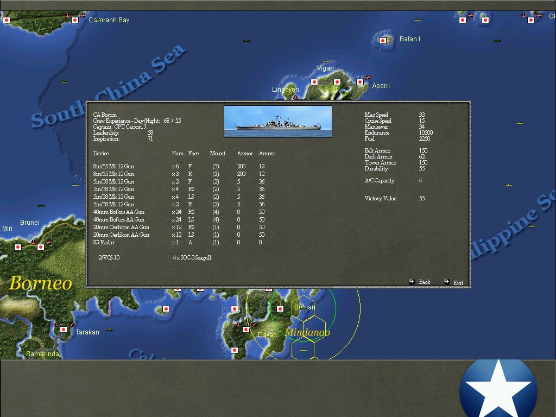Click the Belt Armor stat label
The height and width of the screenshot is (417, 556).
click(x=377, y=150)
